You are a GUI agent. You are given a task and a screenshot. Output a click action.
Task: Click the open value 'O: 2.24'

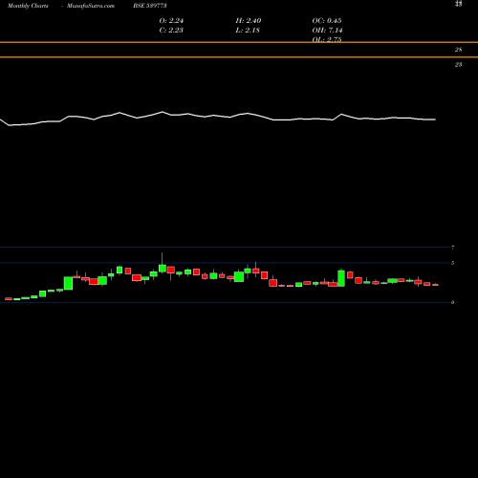[171, 21]
